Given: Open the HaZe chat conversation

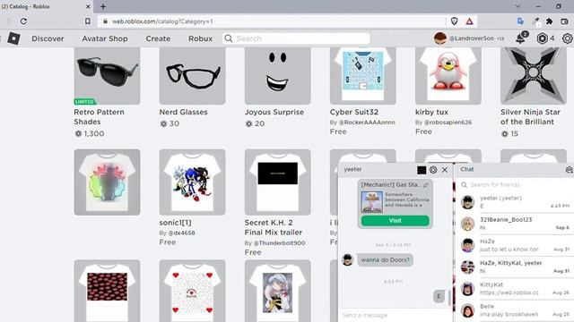Looking at the screenshot, I should coord(514,245).
